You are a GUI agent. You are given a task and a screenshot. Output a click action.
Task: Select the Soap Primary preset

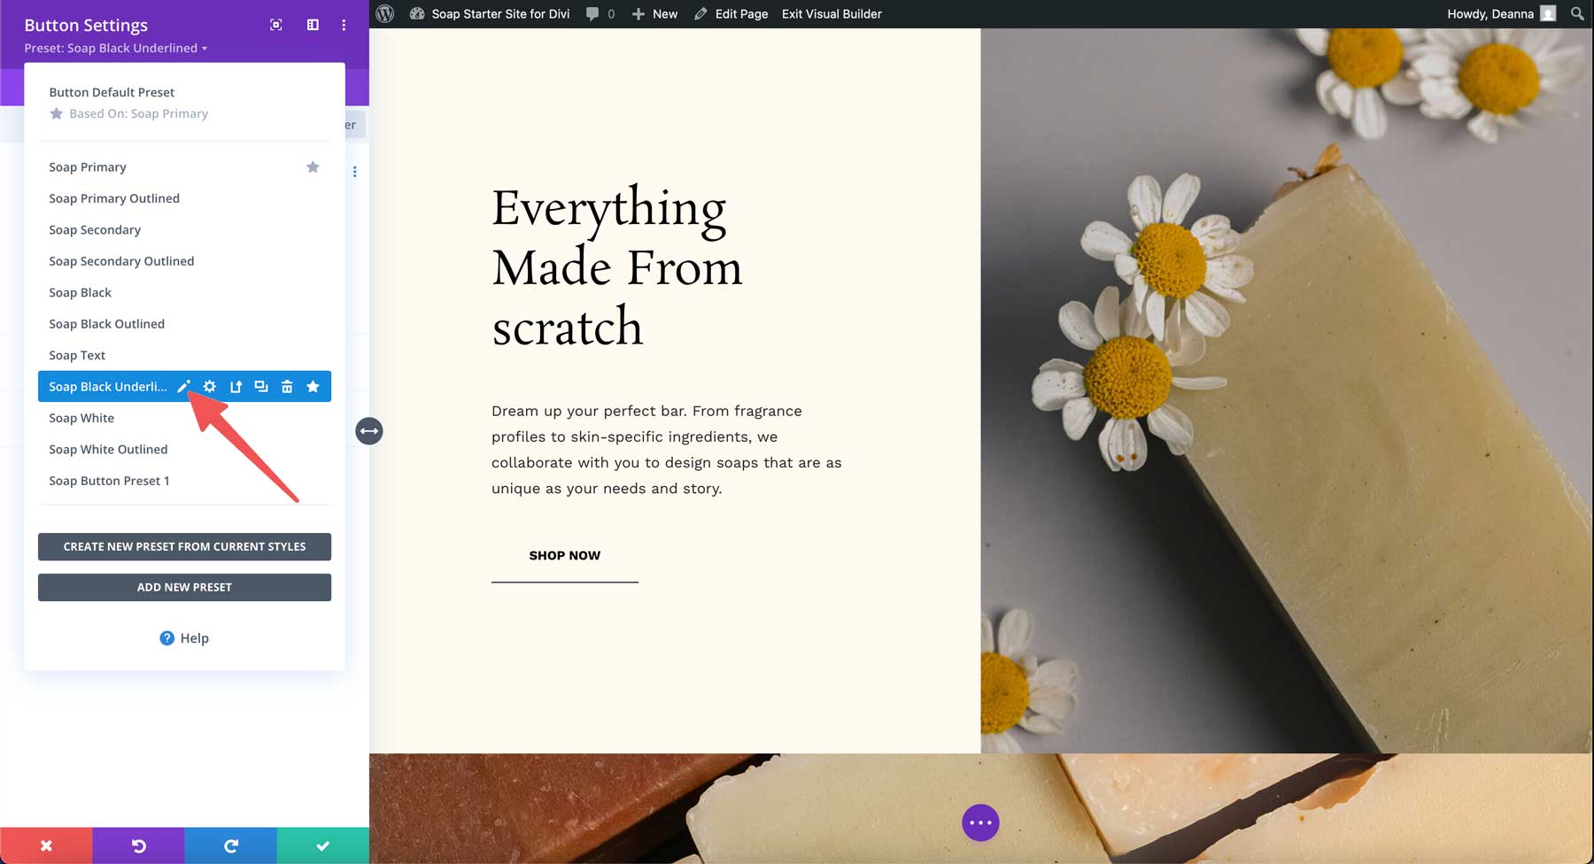88,167
